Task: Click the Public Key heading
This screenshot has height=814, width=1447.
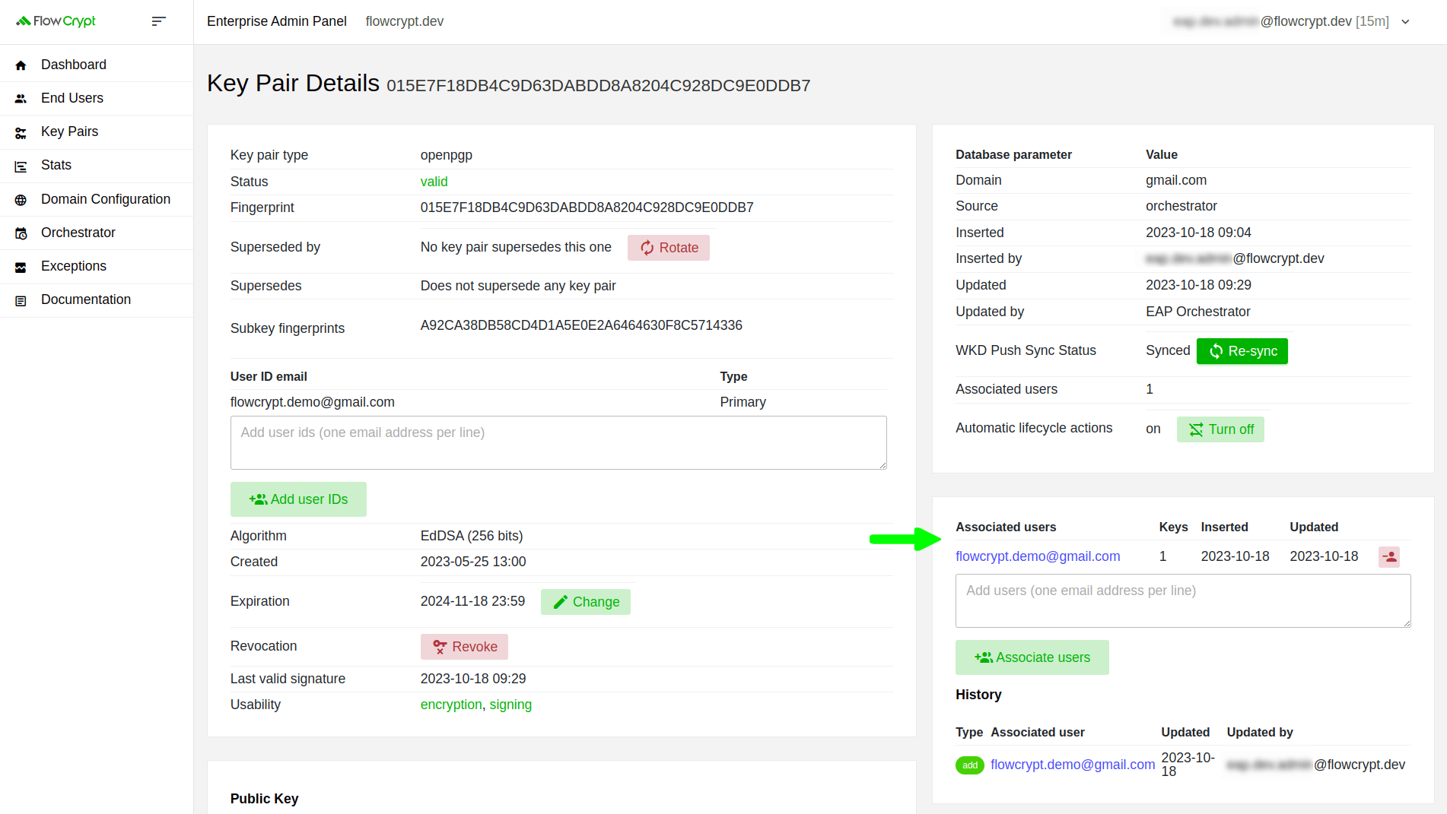Action: 264,799
